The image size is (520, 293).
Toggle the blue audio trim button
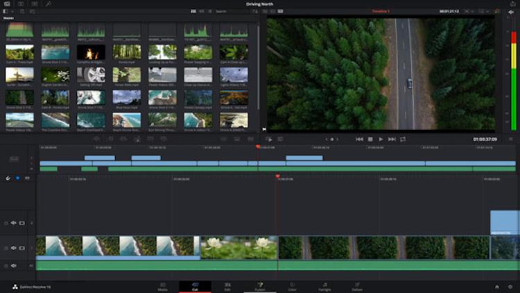tap(17, 178)
